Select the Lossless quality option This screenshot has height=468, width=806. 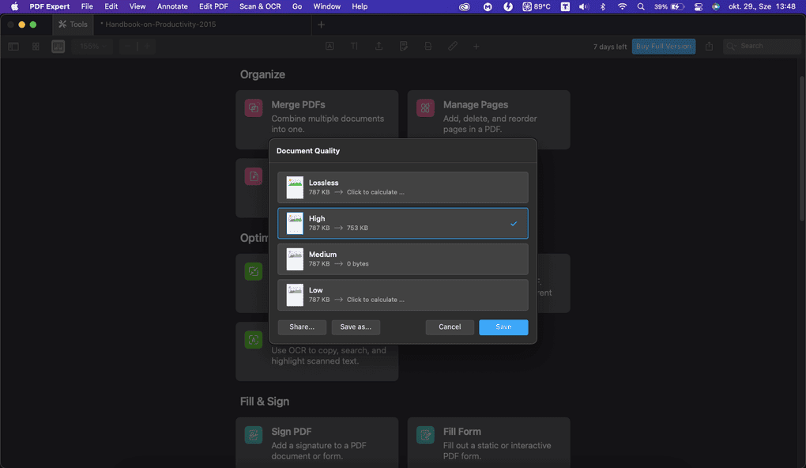402,187
